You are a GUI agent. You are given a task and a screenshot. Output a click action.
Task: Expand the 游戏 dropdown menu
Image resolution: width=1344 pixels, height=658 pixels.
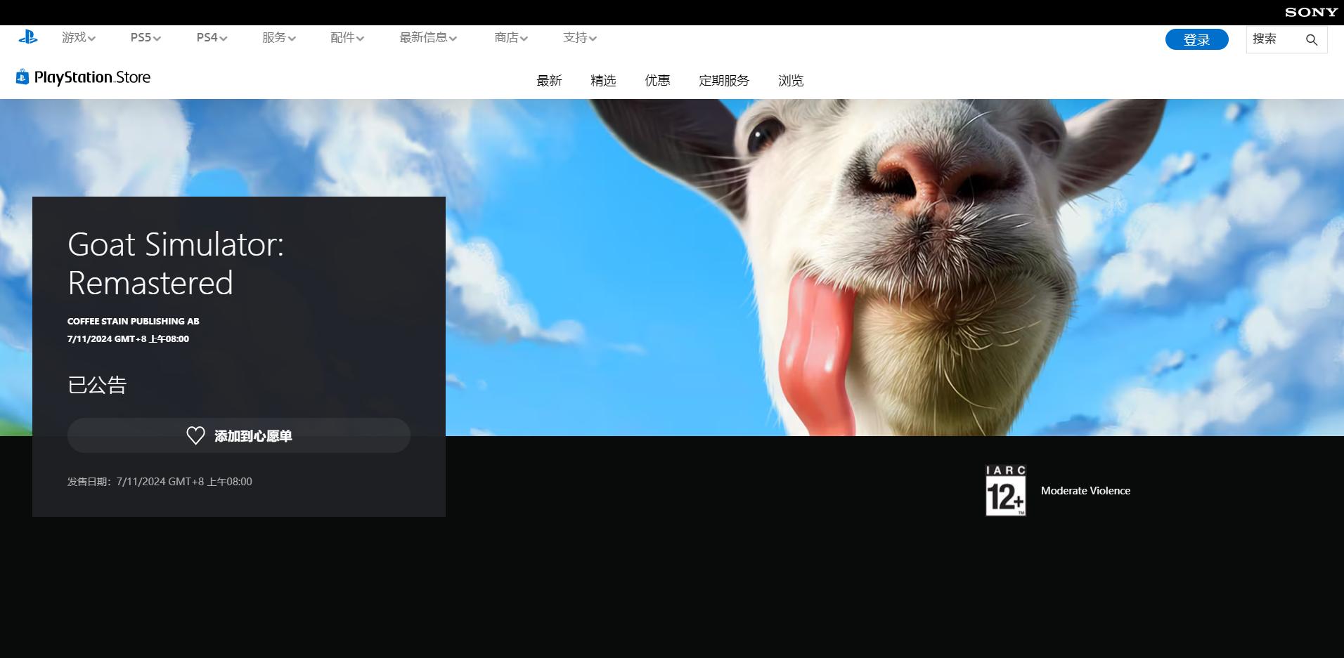[79, 38]
